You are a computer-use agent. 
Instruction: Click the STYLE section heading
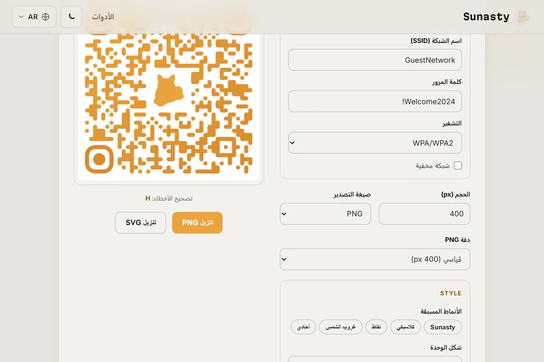pyautogui.click(x=451, y=293)
